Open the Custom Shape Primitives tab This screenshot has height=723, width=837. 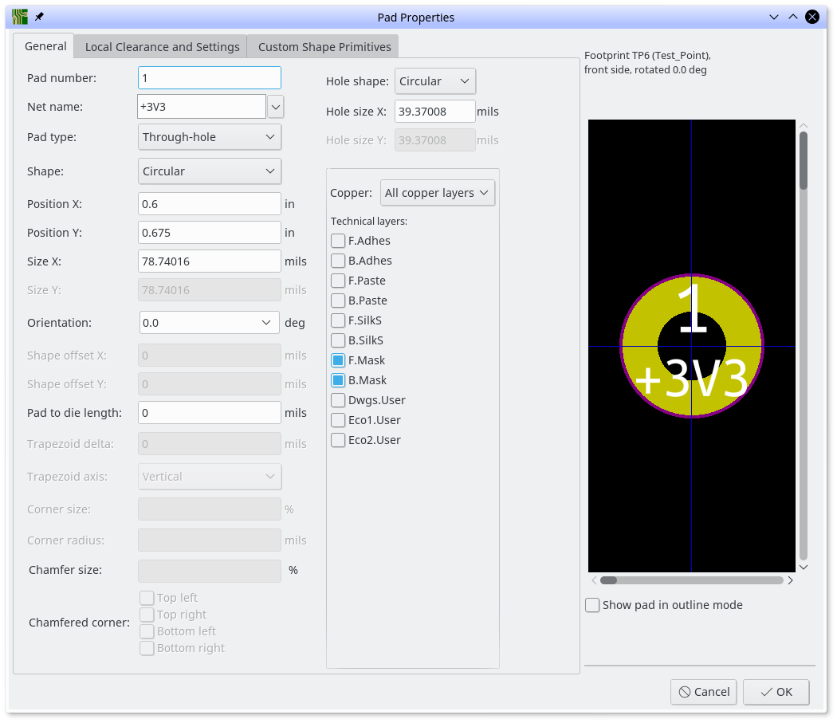[324, 47]
